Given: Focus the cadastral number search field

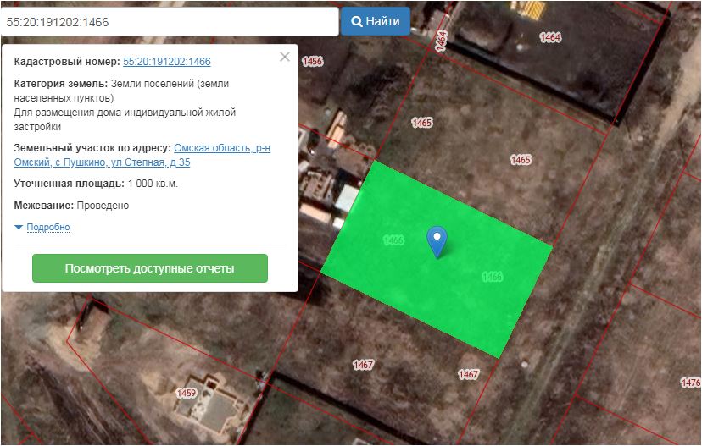Looking at the screenshot, I should pyautogui.click(x=170, y=22).
